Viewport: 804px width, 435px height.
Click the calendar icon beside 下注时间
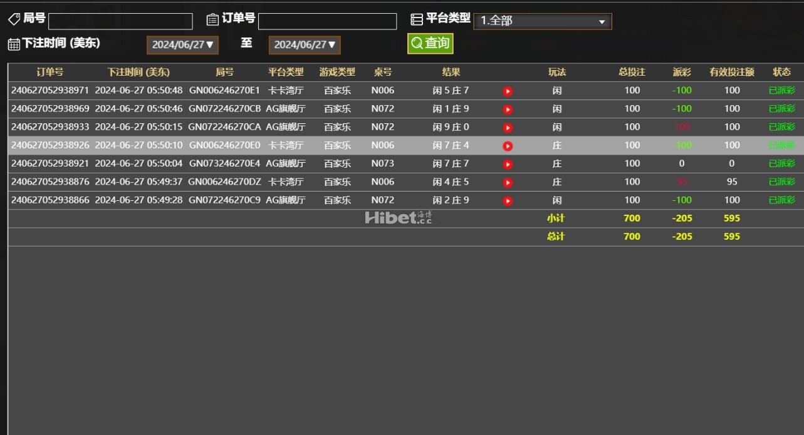[x=14, y=44]
